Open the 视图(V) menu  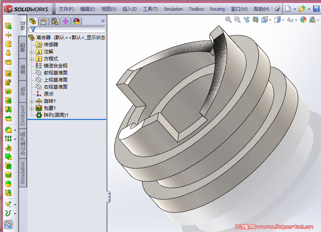click(x=109, y=9)
